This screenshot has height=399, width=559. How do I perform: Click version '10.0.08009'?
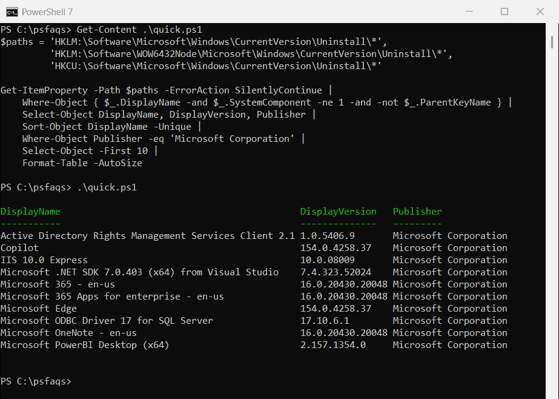(x=327, y=260)
